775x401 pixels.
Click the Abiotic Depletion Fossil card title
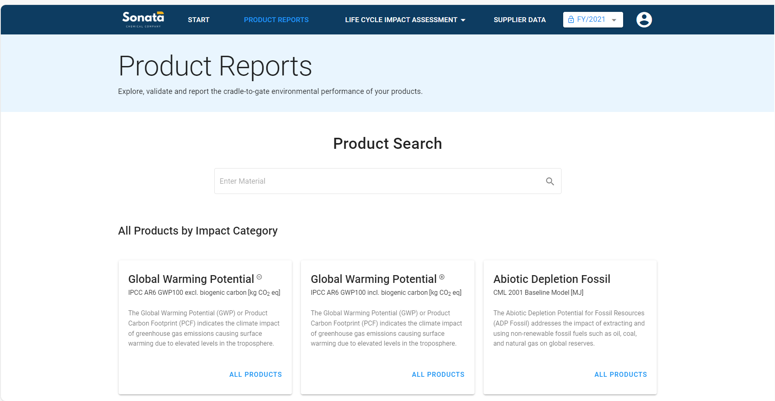(551, 279)
